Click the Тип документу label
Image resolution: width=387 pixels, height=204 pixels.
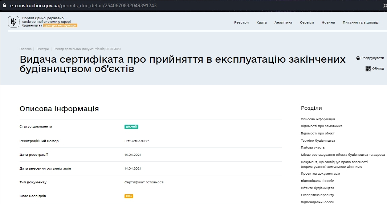tap(33, 182)
